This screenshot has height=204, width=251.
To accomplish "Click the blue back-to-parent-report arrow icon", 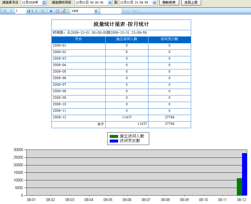I will click(x=51, y=11).
